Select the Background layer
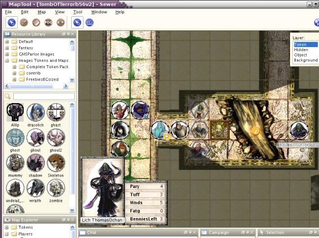 tap(306, 60)
